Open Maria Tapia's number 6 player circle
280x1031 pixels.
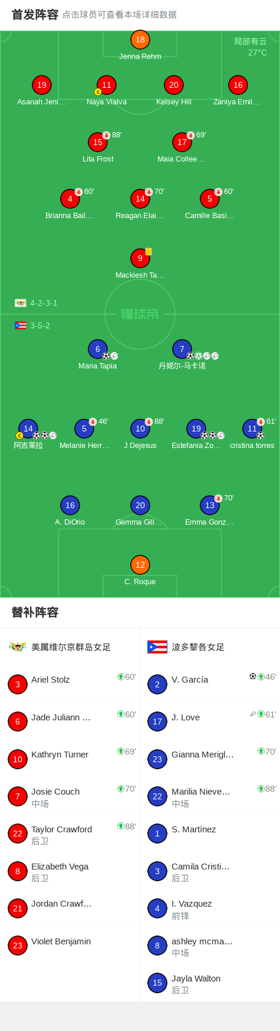pyautogui.click(x=97, y=349)
